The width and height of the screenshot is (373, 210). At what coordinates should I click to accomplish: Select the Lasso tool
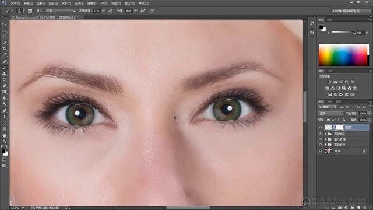(4, 36)
